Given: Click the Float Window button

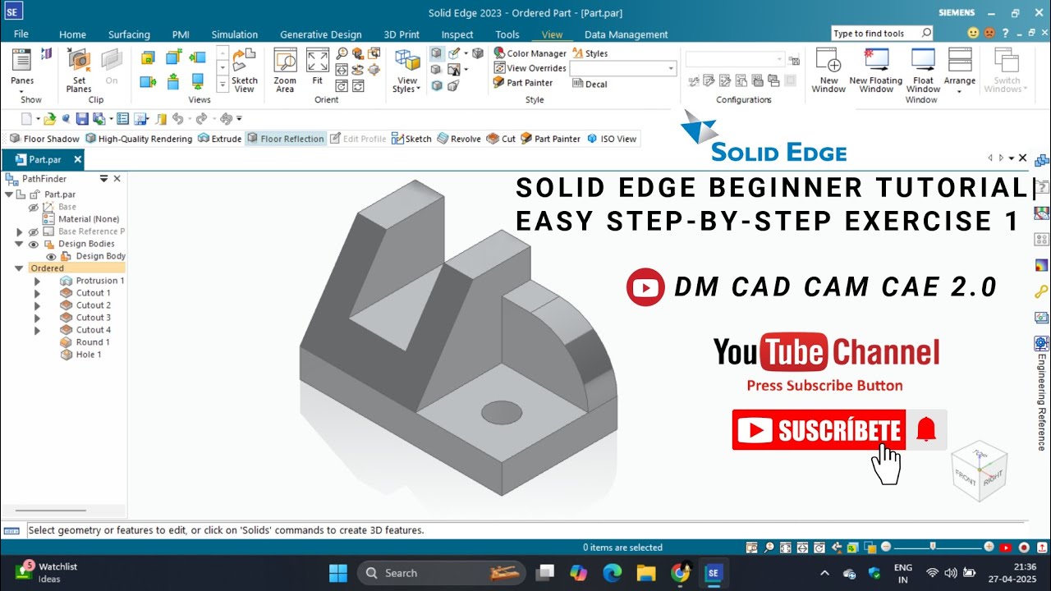Looking at the screenshot, I should (923, 71).
